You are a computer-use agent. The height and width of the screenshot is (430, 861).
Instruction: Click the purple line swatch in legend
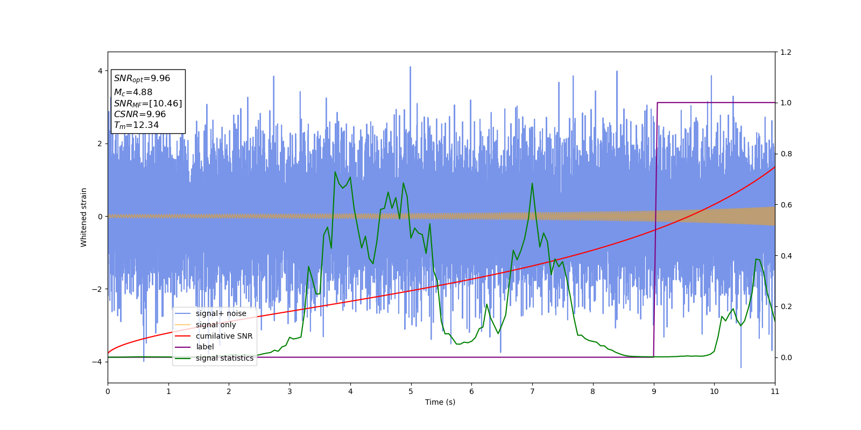click(x=183, y=347)
